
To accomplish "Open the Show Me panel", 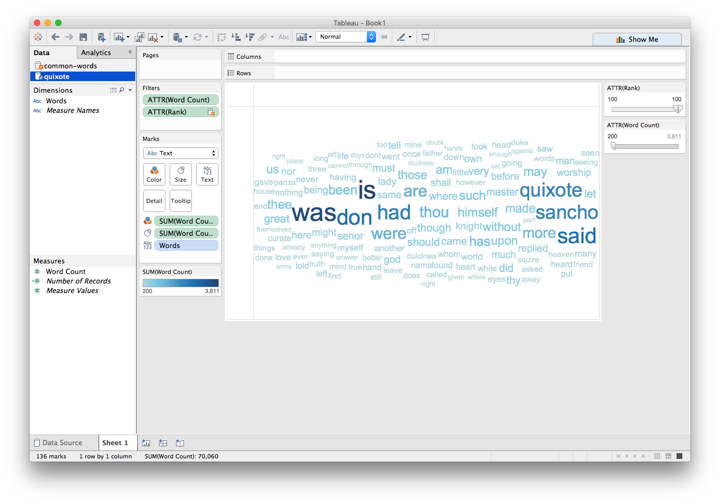I will point(637,39).
